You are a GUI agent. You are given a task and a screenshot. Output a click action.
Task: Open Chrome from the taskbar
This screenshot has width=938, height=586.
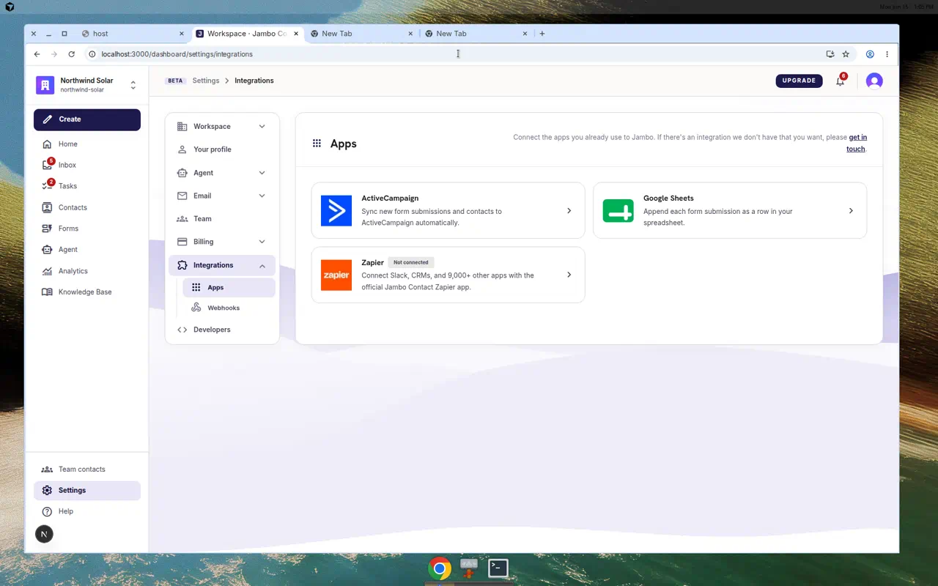tap(440, 568)
